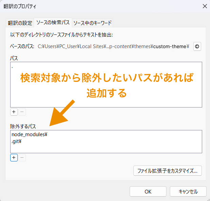The image size is (210, 201).
Task: Select the .git¥ excluded path entry
Action: [17, 141]
